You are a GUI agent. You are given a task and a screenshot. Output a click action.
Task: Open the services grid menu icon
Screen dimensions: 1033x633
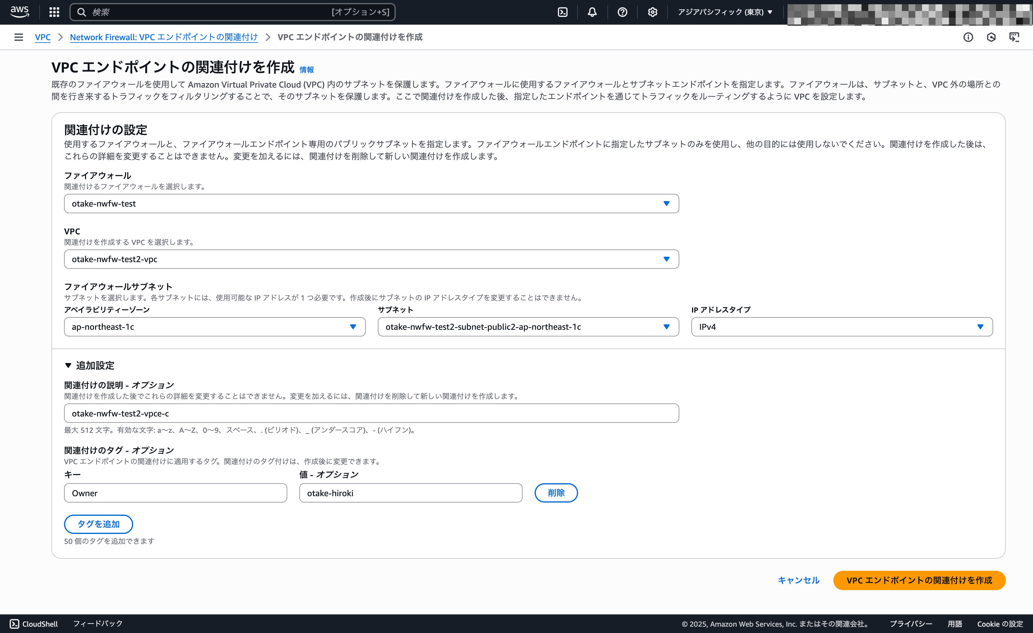(x=54, y=12)
